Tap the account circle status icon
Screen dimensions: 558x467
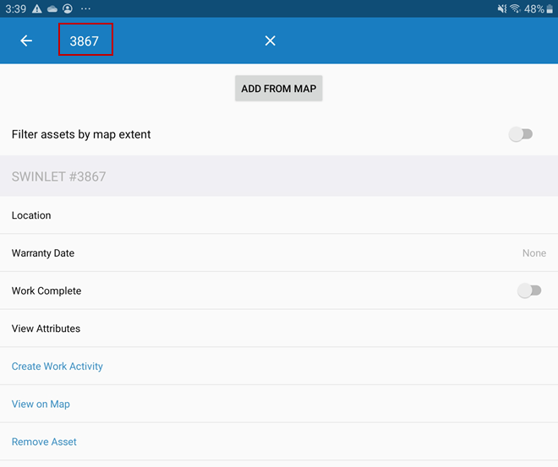pos(68,8)
